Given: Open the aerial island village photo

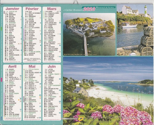Looking at the screenshot, I should (x=89, y=34).
